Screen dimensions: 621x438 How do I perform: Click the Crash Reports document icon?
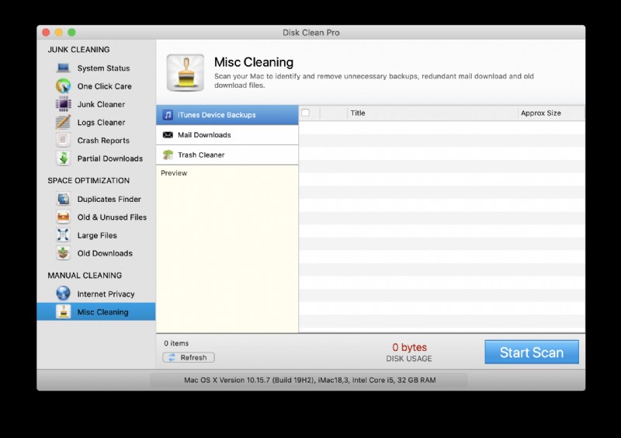pyautogui.click(x=64, y=141)
